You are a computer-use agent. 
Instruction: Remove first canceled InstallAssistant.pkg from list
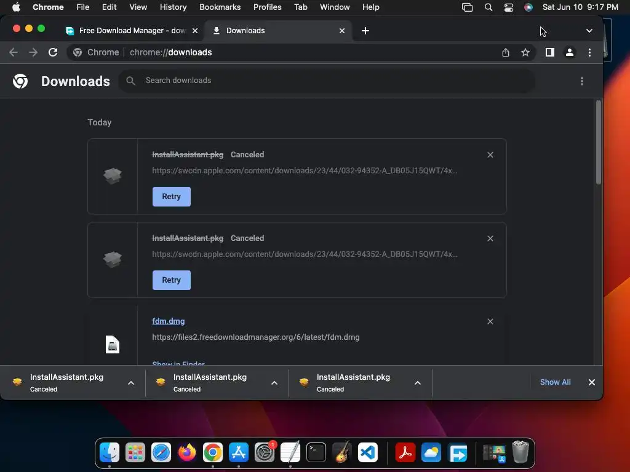tap(490, 155)
